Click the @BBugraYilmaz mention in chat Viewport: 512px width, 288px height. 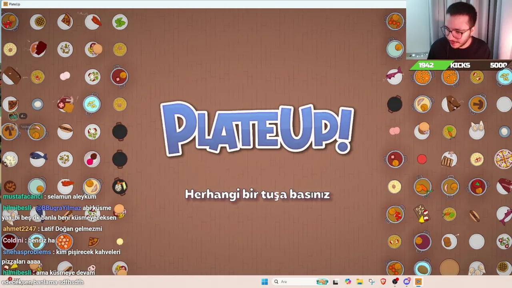pos(58,208)
